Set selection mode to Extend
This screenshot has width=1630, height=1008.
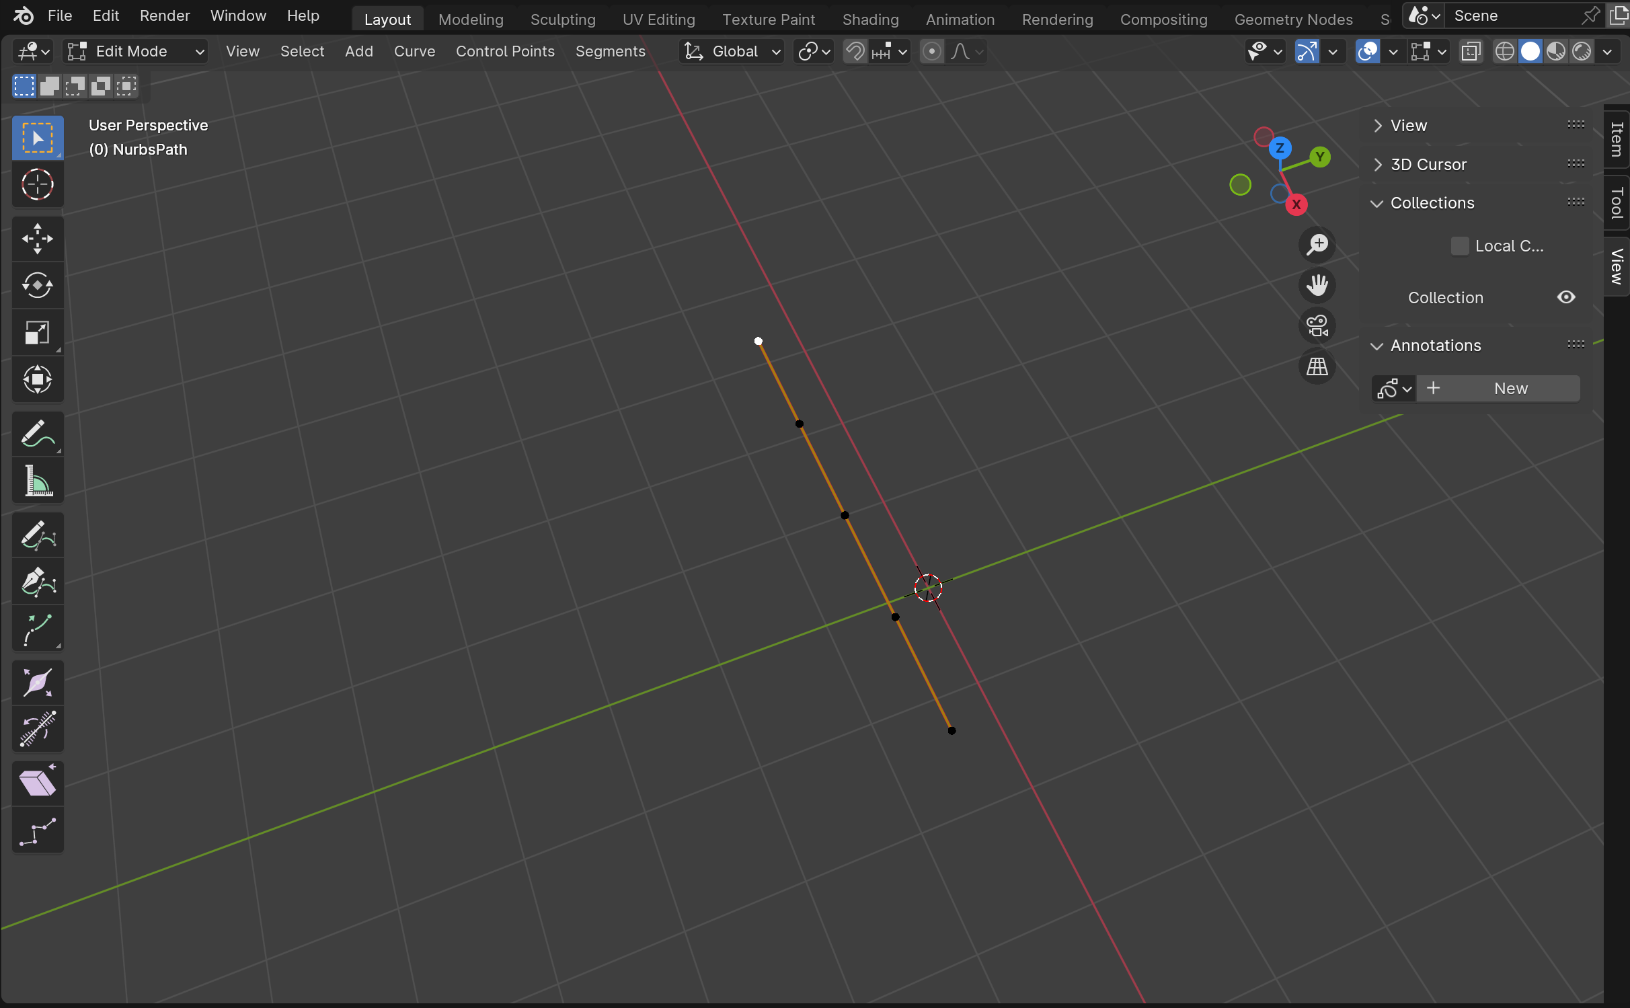coord(50,86)
